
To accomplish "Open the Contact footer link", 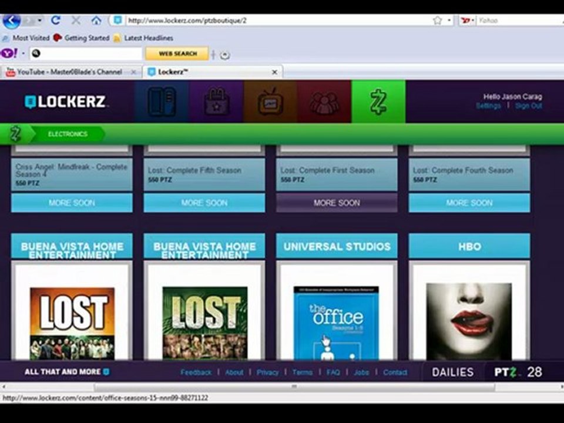I will tap(395, 372).
